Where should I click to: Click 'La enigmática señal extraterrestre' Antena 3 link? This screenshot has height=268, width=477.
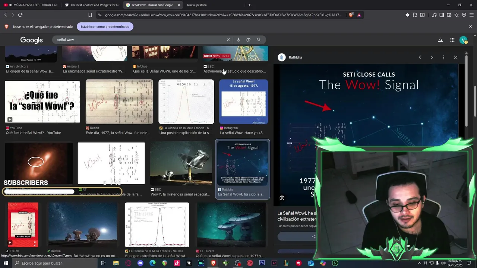click(94, 71)
